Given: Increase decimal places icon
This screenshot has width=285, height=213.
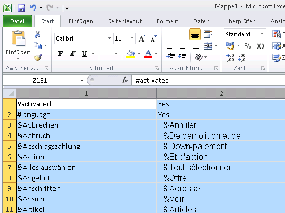Looking at the screenshot, I should (230, 57).
